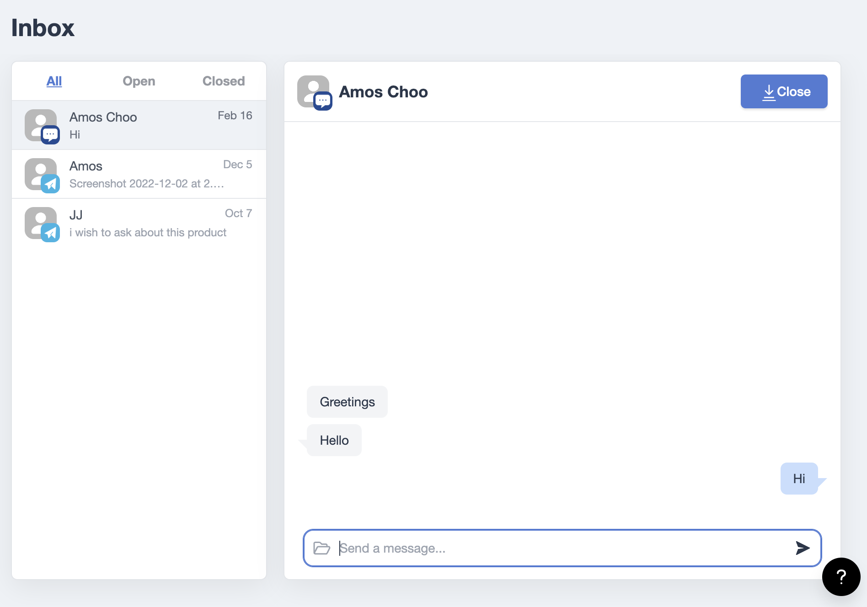Image resolution: width=867 pixels, height=607 pixels.
Task: Switch to the Closed tab
Action: tap(224, 81)
